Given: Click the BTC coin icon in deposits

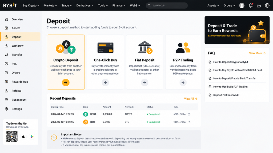Looking at the screenshot, I should pyautogui.click(x=86, y=122).
